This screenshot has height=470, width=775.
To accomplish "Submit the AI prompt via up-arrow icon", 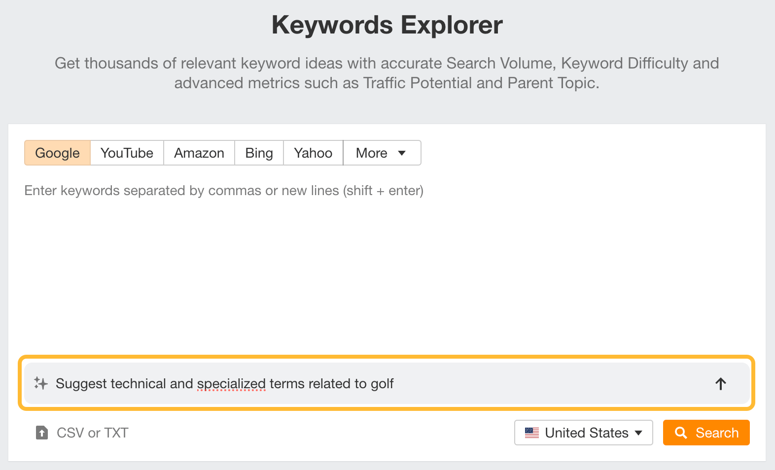I will (x=721, y=383).
